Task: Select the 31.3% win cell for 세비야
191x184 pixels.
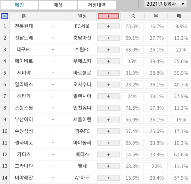Action: point(133,73)
